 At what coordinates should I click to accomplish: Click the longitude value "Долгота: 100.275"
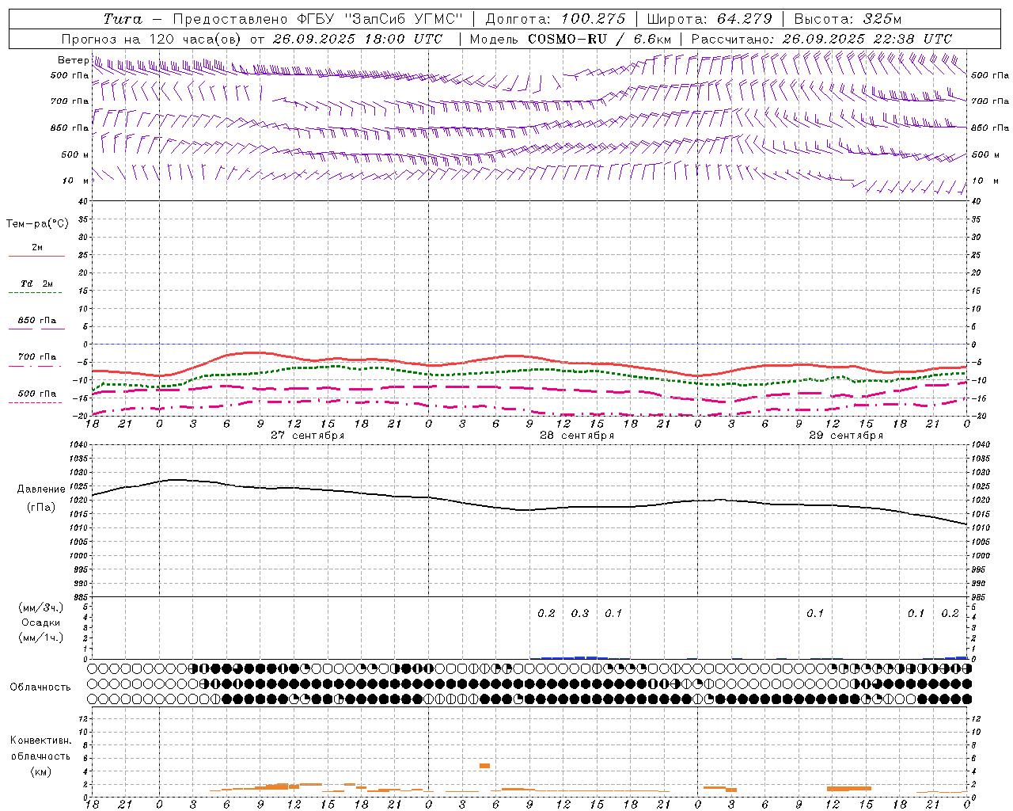tap(555, 19)
